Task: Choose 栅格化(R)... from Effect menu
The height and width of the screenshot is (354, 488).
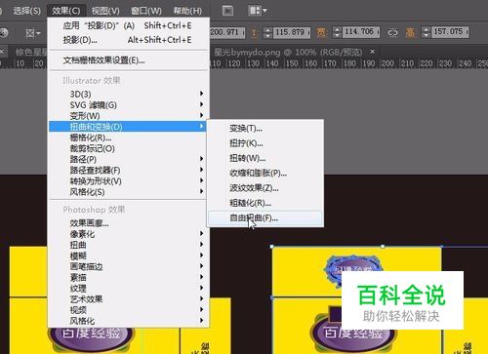Action: (128, 138)
